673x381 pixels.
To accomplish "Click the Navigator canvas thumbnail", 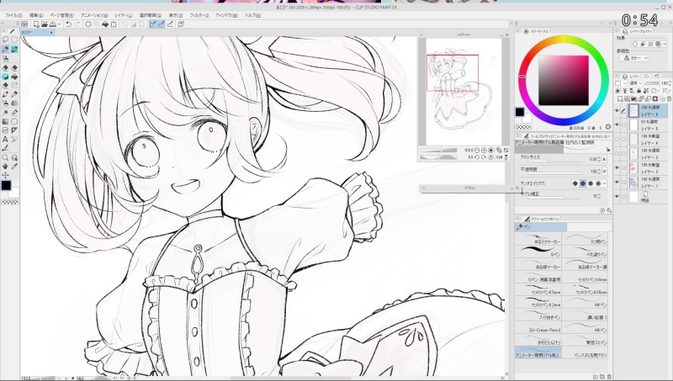I will [464, 93].
